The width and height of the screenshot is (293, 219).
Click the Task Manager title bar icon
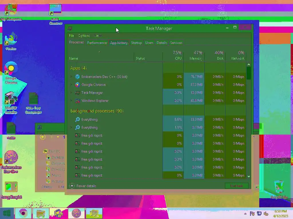pyautogui.click(x=70, y=29)
